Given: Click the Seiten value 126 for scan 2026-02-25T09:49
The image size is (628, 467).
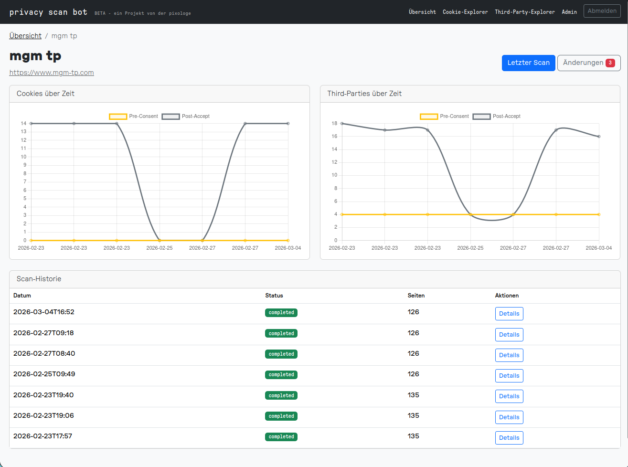Looking at the screenshot, I should tap(414, 374).
